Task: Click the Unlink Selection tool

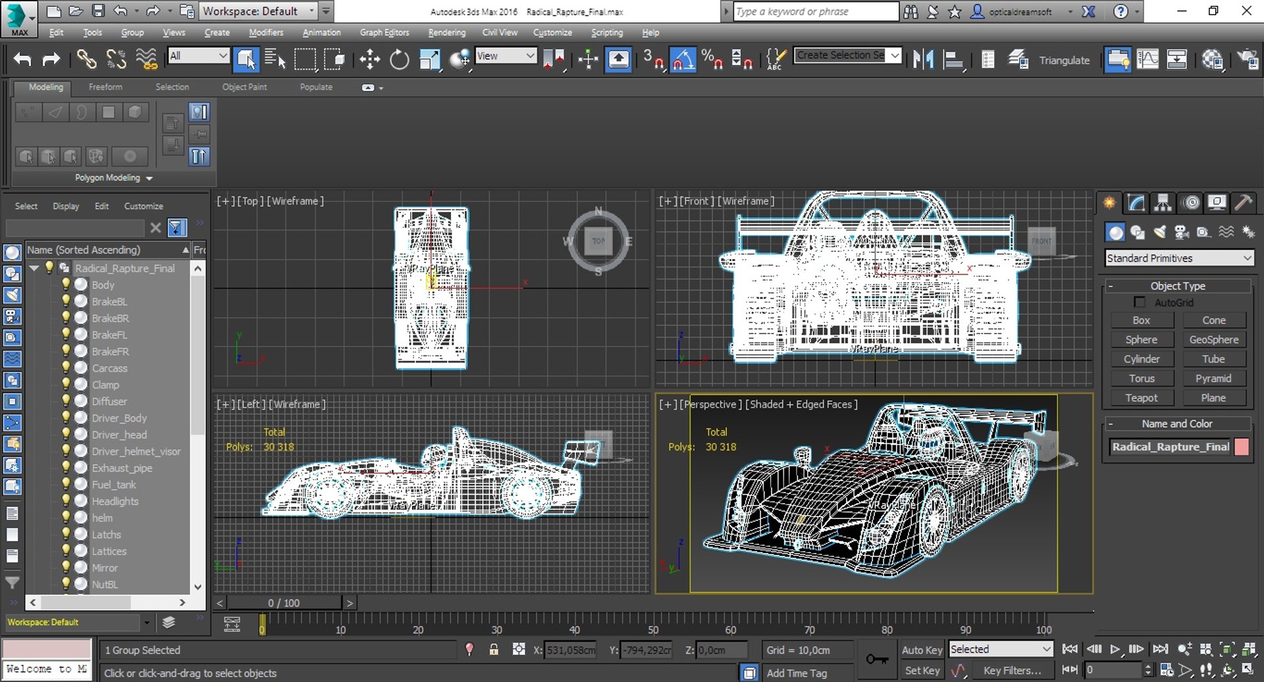Action: 117,59
